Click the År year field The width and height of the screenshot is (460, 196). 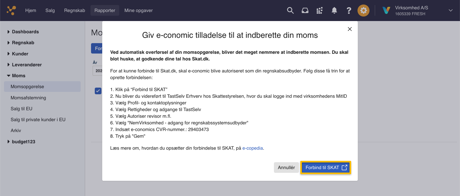[x=97, y=71]
